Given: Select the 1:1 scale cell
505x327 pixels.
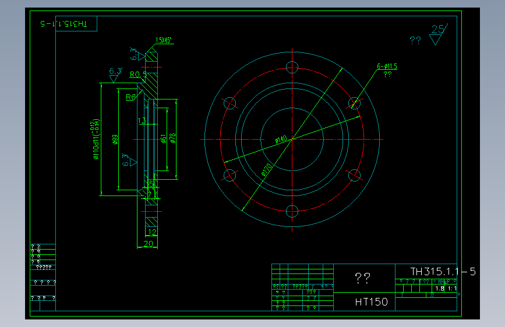Looking at the screenshot, I should [452, 289].
